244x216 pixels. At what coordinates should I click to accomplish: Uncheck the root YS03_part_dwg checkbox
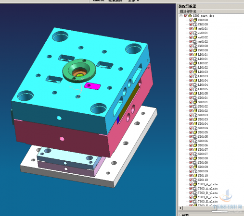click(x=186, y=16)
